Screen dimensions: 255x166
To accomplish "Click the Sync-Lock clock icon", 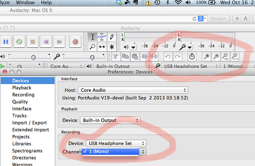I will (192, 57).
